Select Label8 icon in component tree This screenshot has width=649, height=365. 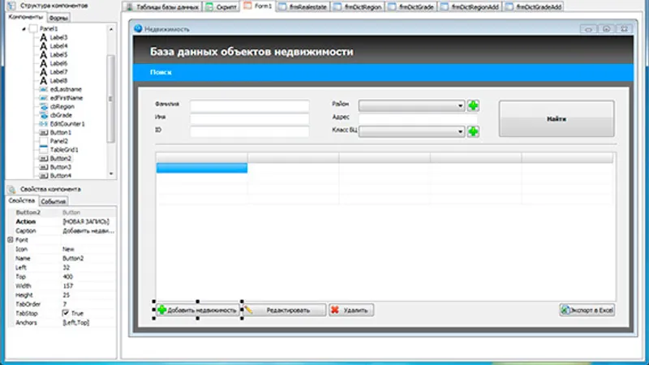click(44, 80)
